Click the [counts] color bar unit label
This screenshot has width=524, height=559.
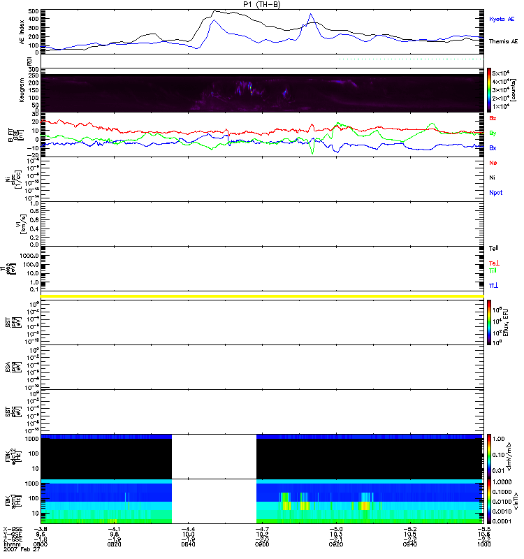[x=514, y=90]
